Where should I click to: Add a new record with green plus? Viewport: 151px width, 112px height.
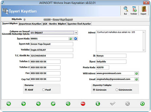68,104
